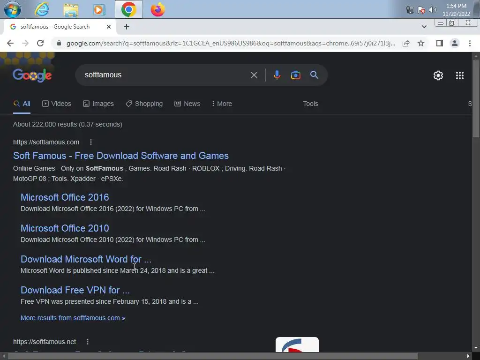
Task: Open Google quick settings gear
Action: coord(438,75)
